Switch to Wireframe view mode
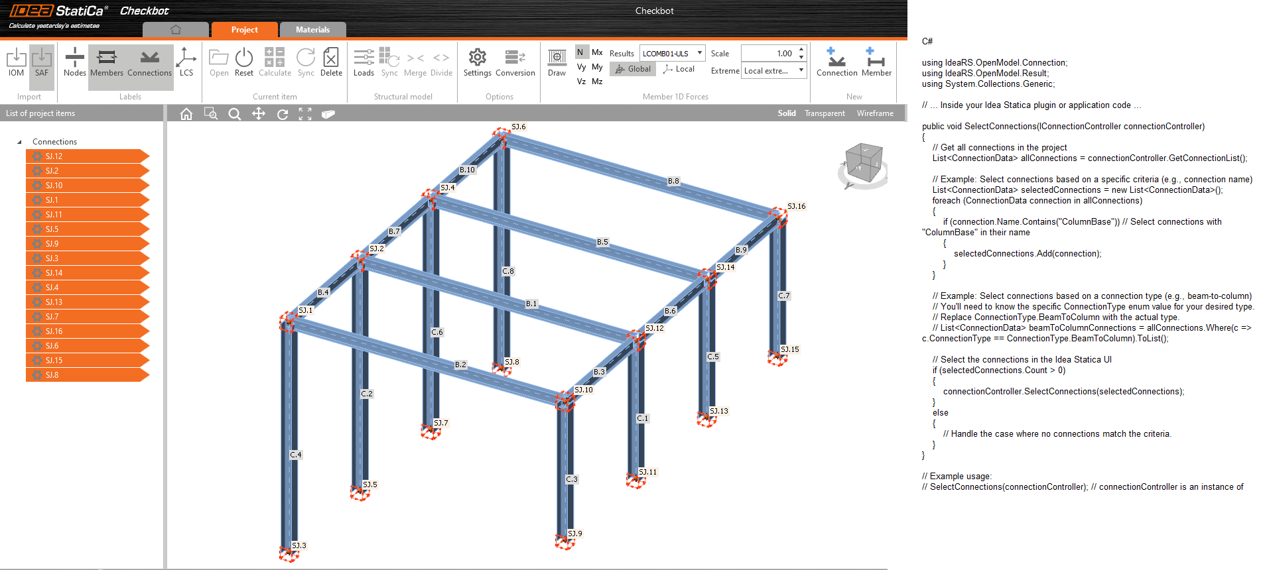The image size is (1261, 570). [x=874, y=113]
